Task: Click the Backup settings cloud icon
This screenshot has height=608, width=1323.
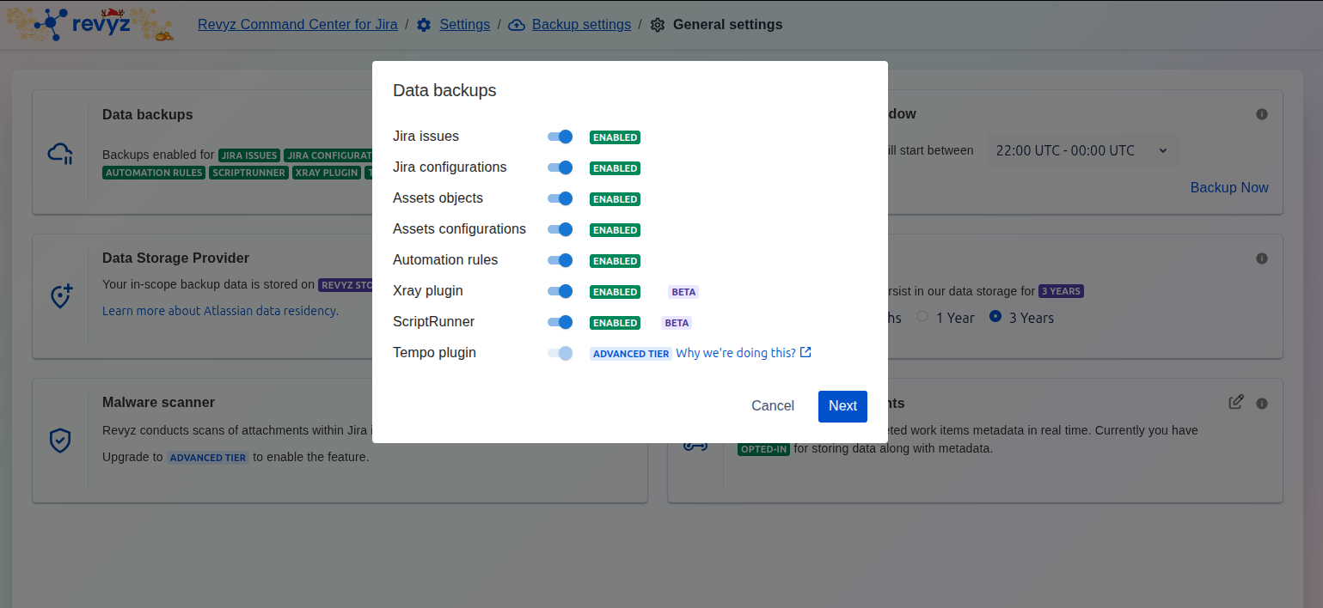Action: (516, 25)
